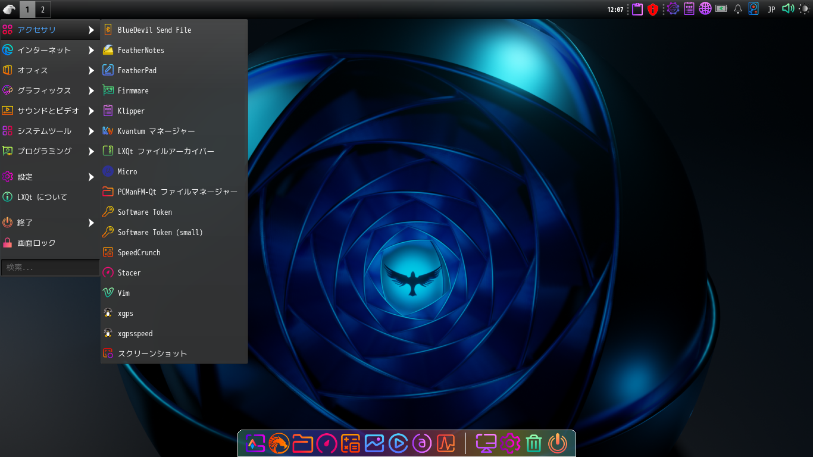The width and height of the screenshot is (813, 457).
Task: Expand the 終了 submenu
Action: pos(91,223)
